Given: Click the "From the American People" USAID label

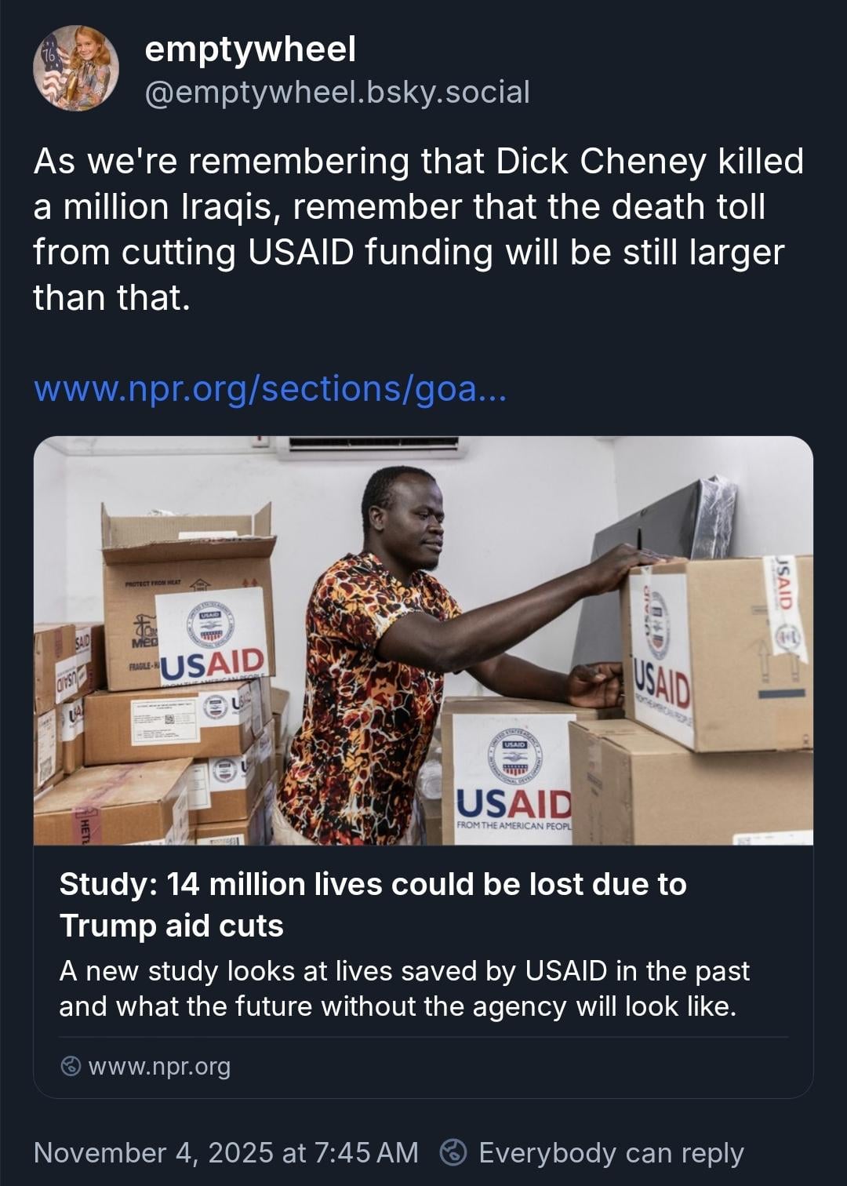Looking at the screenshot, I should click(514, 826).
